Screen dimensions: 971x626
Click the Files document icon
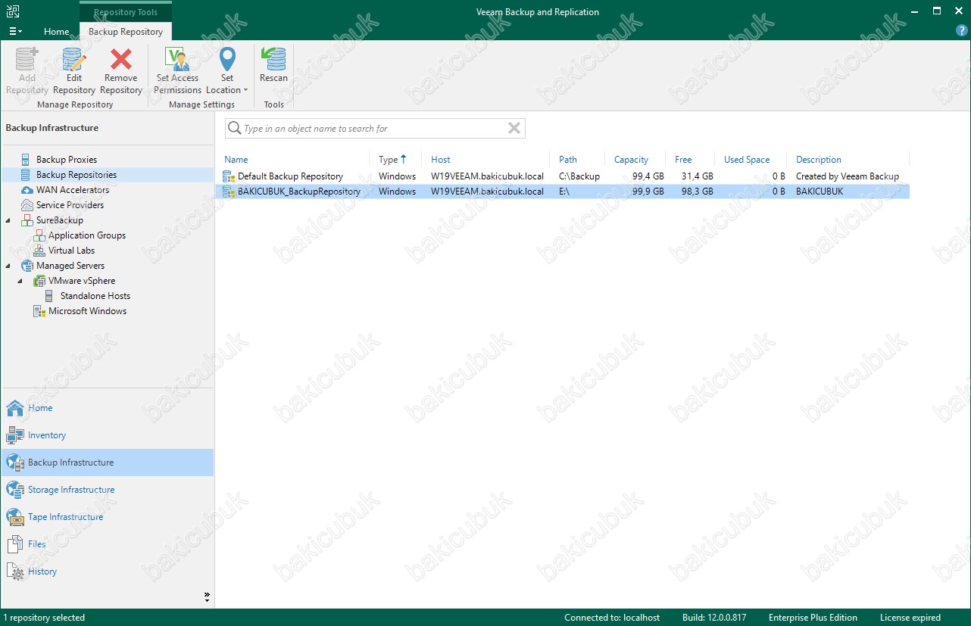coord(15,544)
